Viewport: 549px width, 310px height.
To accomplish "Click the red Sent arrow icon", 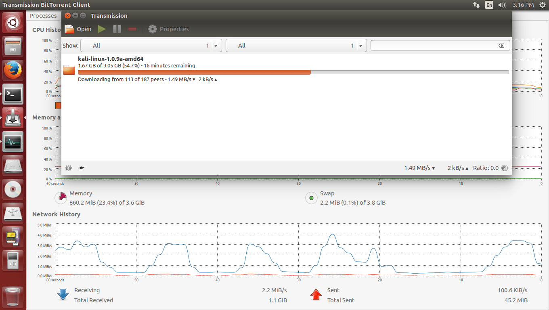I will tap(316, 295).
